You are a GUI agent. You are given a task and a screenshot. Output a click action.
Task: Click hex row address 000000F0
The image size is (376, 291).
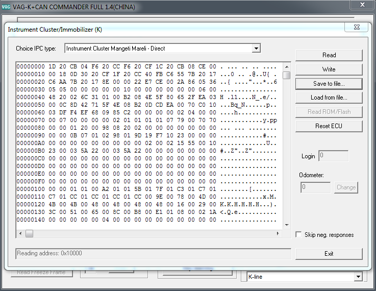pyautogui.click(x=31, y=182)
